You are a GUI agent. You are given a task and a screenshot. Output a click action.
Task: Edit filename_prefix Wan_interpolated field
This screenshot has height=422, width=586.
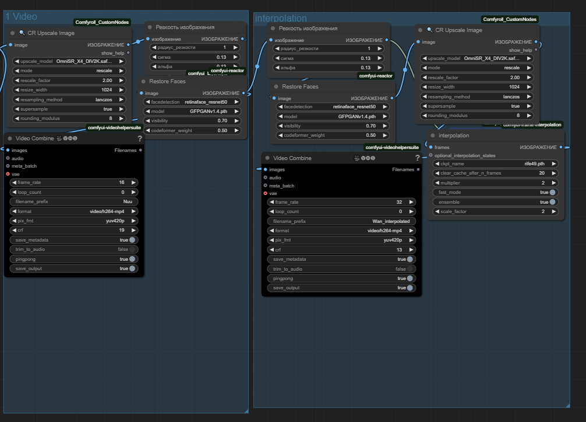coord(341,221)
